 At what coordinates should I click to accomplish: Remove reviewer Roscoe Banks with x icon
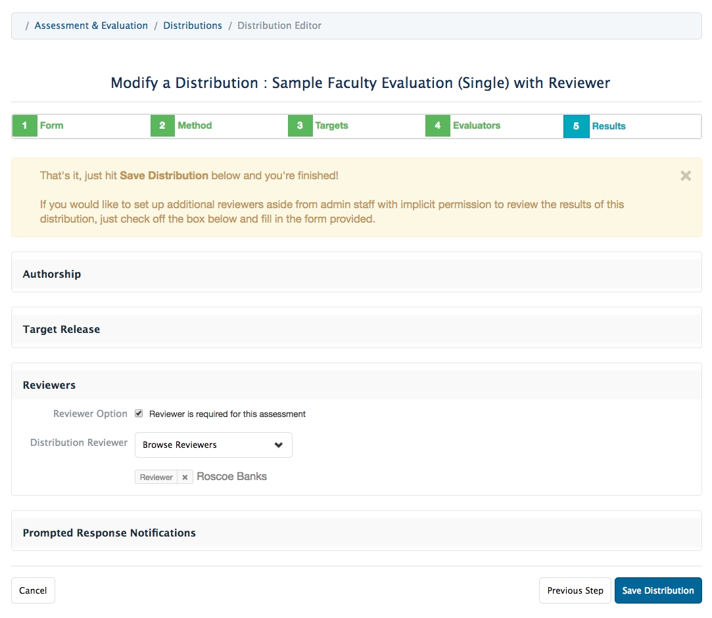point(185,477)
